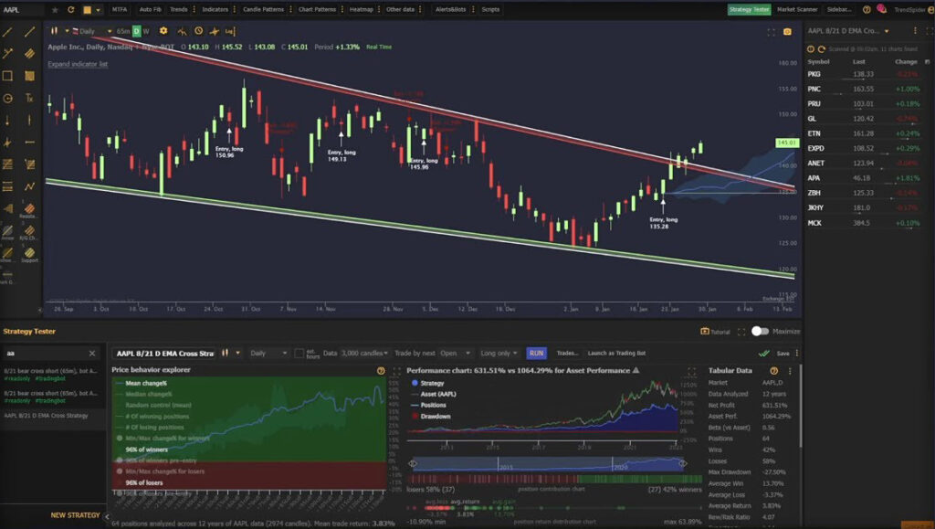Screen dimensions: 935x529
Task: Clear the strategy search field
Action: [x=92, y=354]
